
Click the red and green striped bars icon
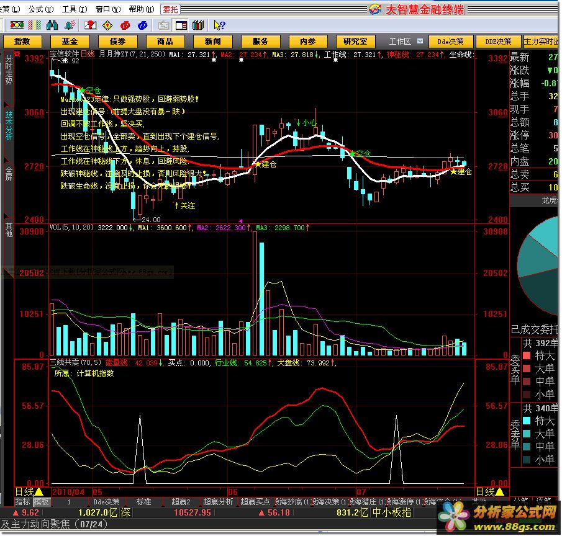coord(35,25)
